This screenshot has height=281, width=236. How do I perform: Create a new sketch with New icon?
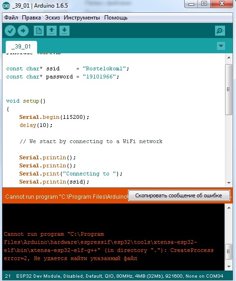click(x=39, y=30)
